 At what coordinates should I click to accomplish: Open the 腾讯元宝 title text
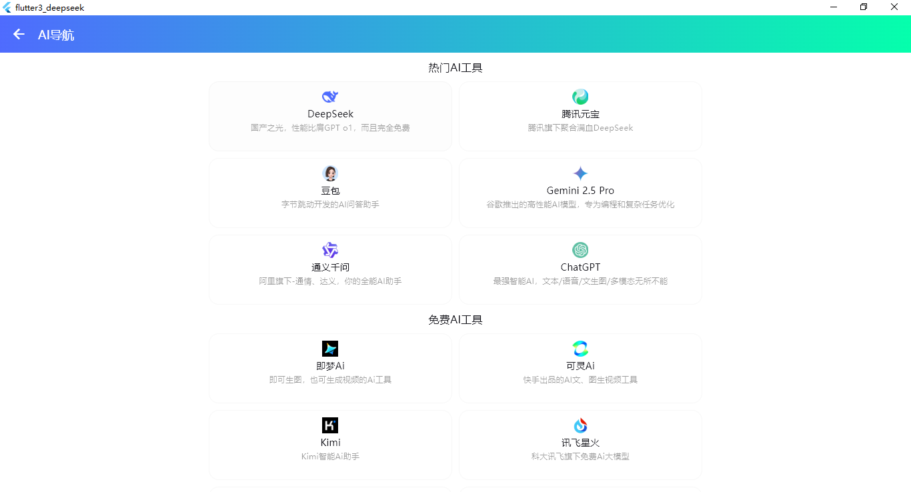(x=580, y=114)
